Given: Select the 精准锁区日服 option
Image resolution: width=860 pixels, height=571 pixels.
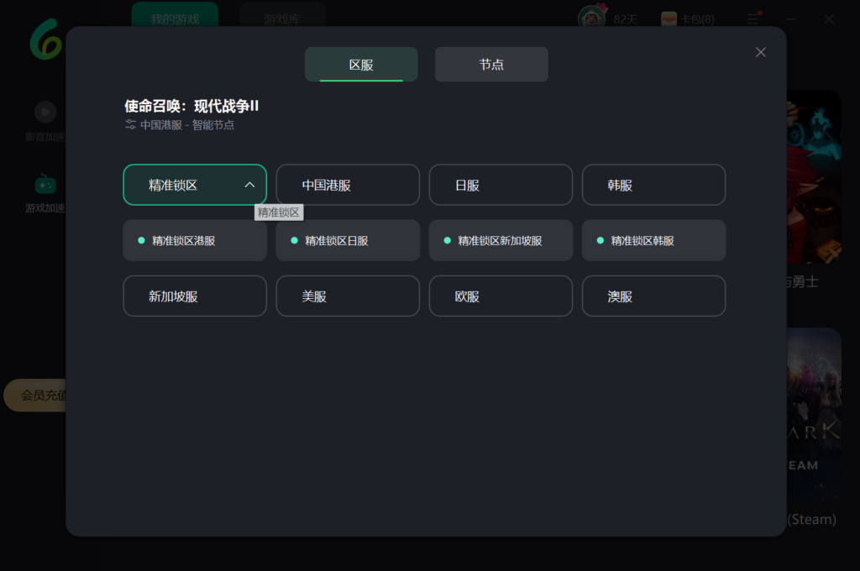Looking at the screenshot, I should (x=348, y=240).
